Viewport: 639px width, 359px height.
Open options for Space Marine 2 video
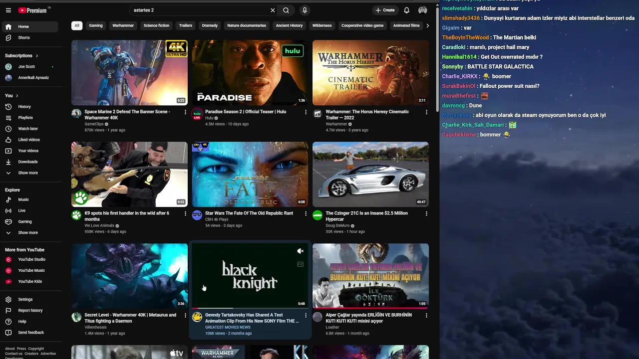coord(185,112)
